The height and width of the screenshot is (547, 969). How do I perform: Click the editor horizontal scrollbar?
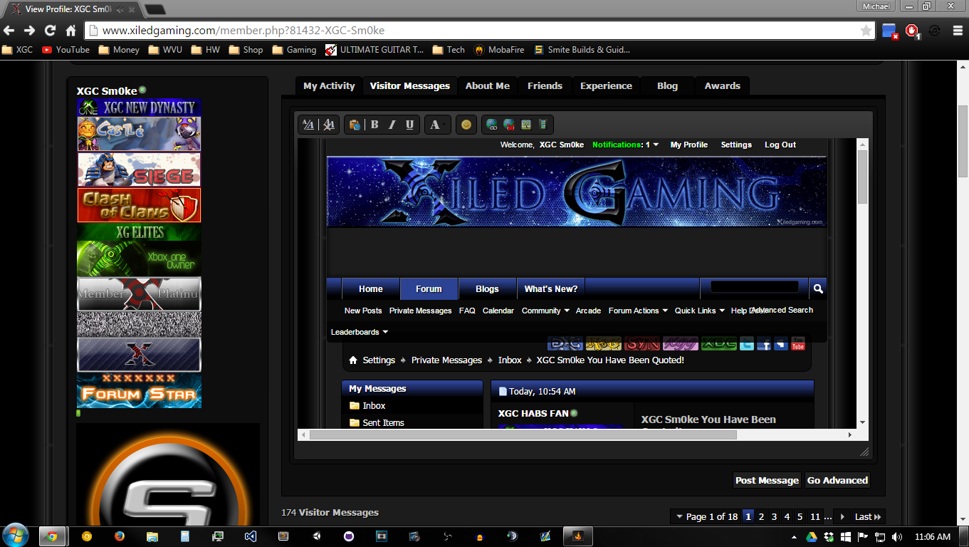point(577,434)
